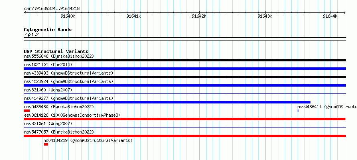This screenshot has height=160, width=357.
Task: Click the 91644k ruler tick label
Action: click(331, 16)
